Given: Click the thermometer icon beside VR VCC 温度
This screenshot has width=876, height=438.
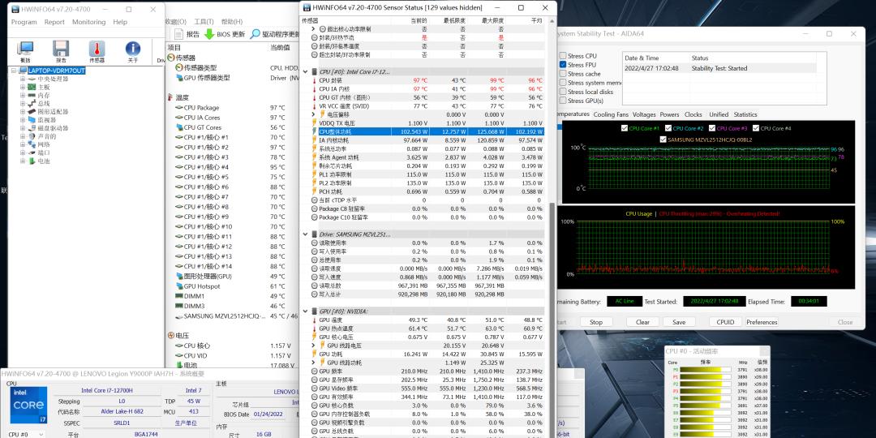Looking at the screenshot, I should 314,105.
